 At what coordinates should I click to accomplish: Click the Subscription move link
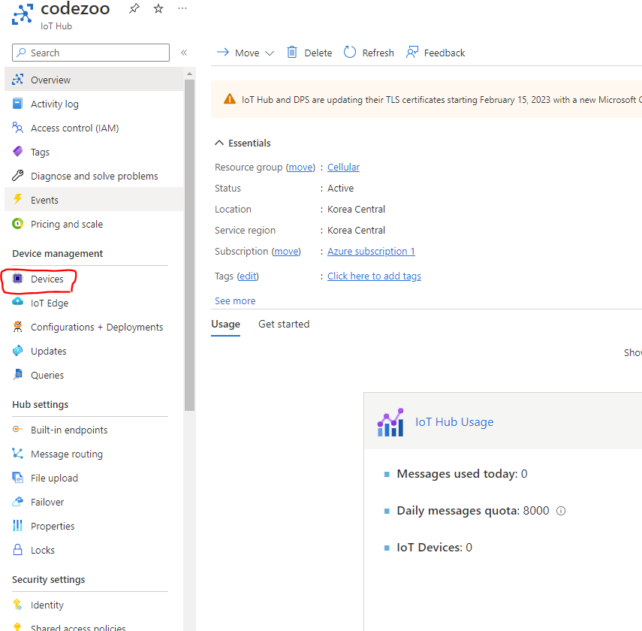click(x=286, y=251)
